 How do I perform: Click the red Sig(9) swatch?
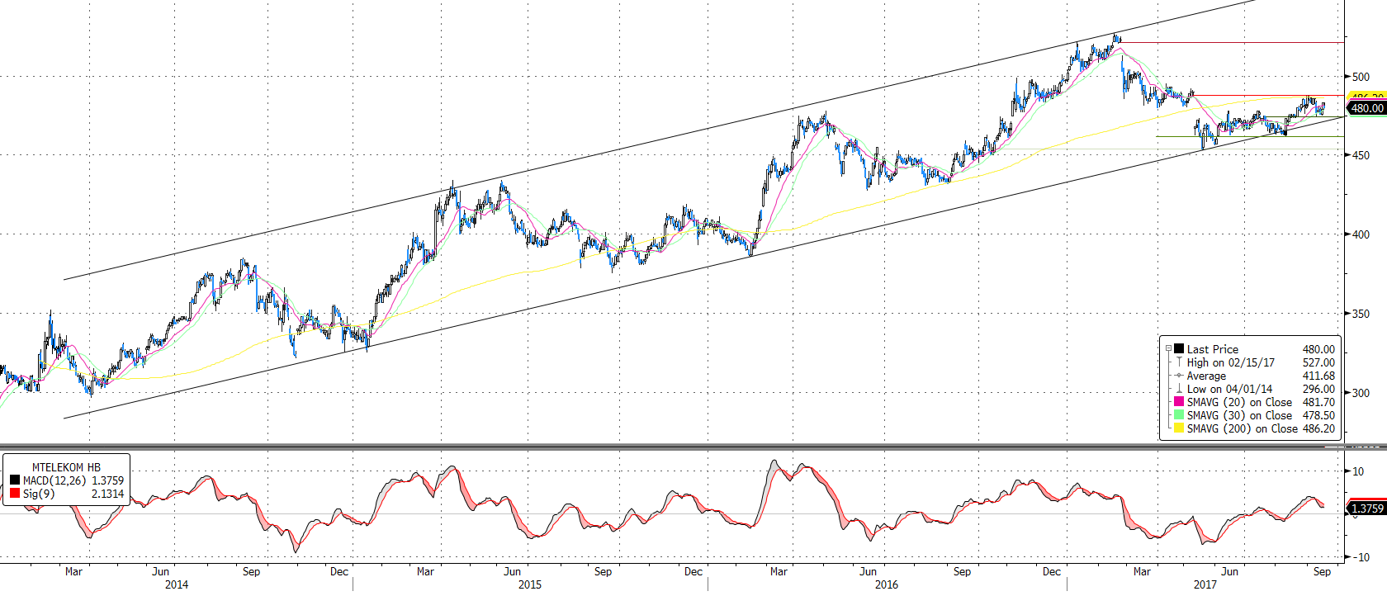pos(15,494)
